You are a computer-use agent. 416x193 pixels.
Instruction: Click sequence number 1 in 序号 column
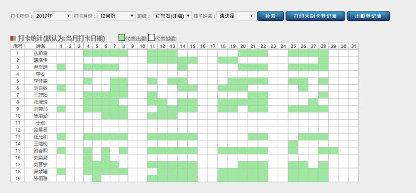click(x=18, y=53)
